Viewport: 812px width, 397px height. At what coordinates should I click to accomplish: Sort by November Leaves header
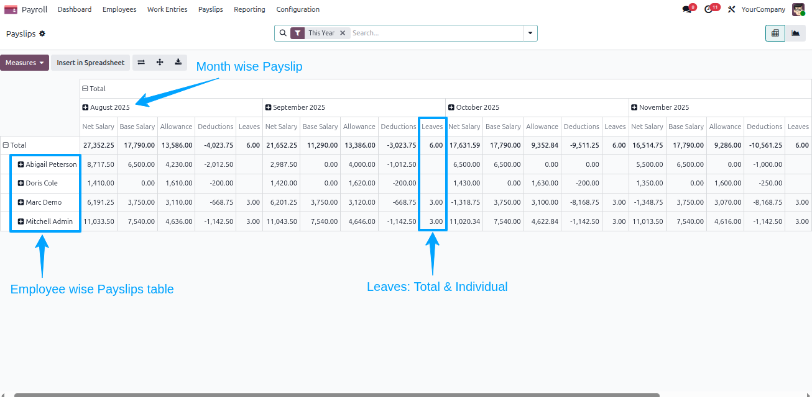click(x=798, y=127)
